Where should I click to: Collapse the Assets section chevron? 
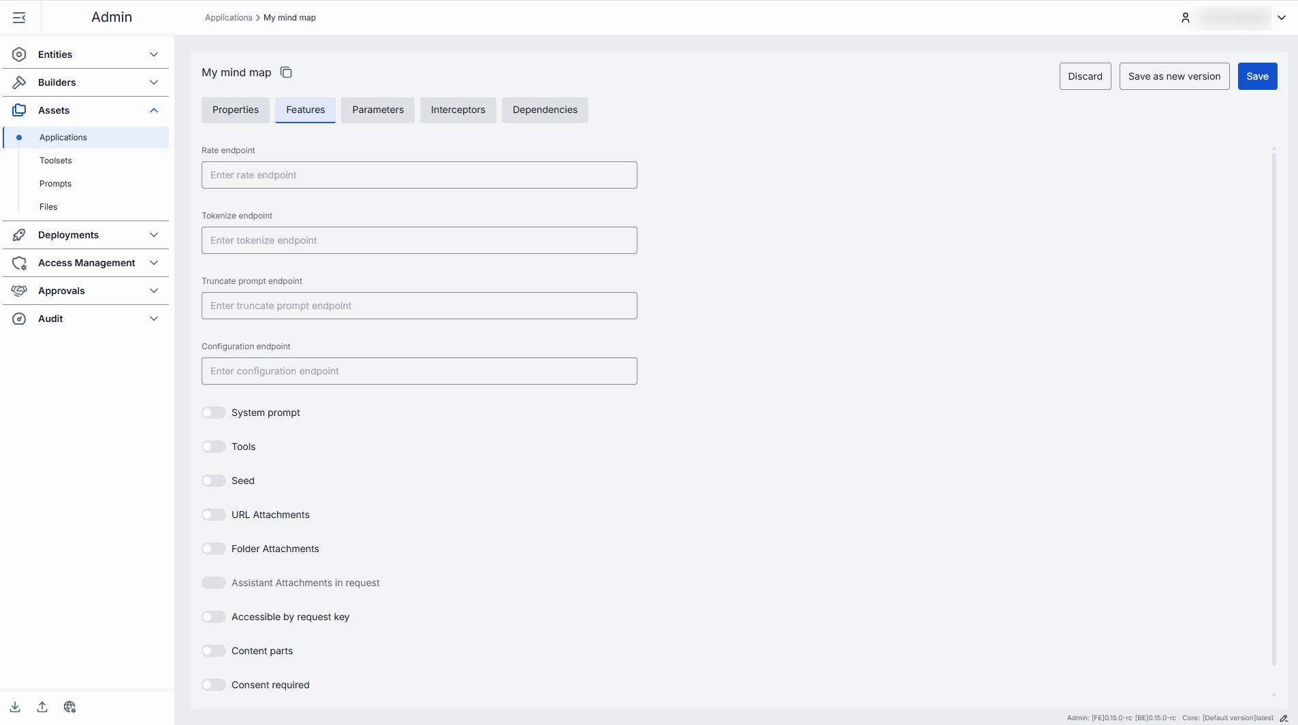[x=154, y=110]
